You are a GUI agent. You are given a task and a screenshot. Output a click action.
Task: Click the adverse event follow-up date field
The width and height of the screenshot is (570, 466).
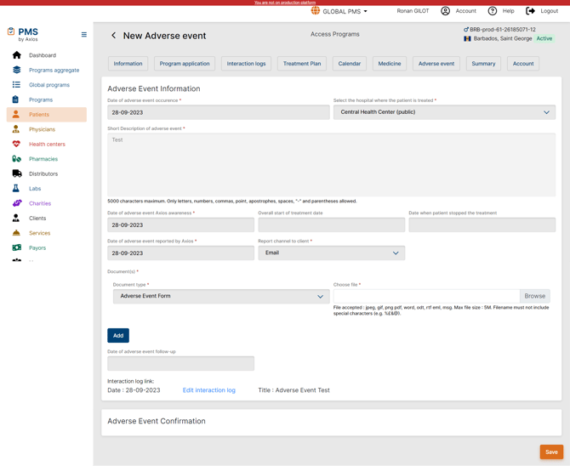(180, 363)
